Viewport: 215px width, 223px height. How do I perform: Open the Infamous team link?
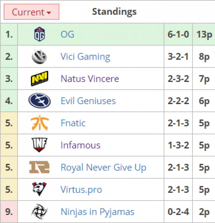80,145
